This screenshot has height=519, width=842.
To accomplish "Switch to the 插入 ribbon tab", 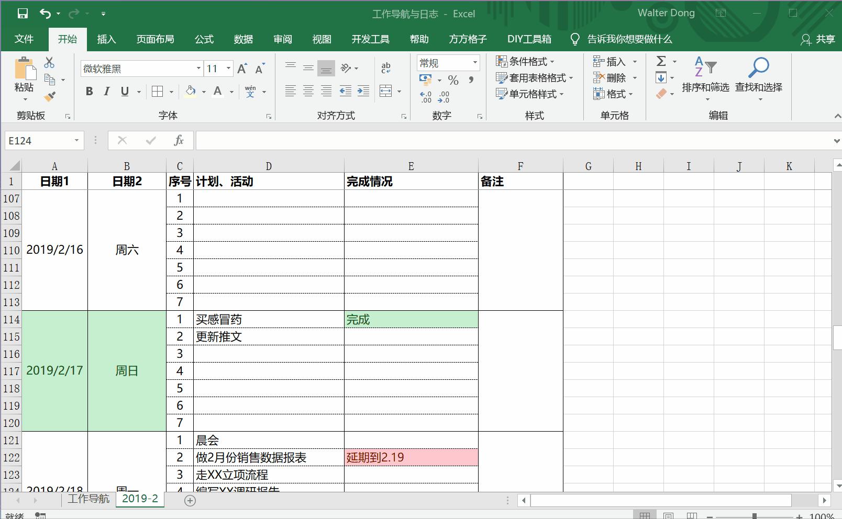I will (x=106, y=39).
